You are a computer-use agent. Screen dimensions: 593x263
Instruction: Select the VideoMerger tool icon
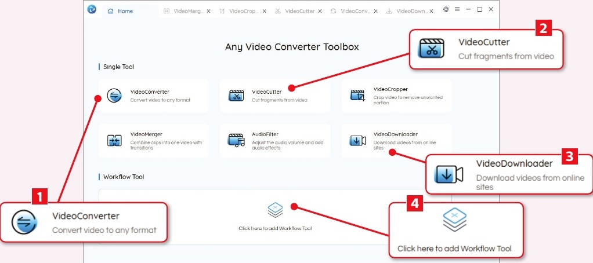click(x=114, y=141)
